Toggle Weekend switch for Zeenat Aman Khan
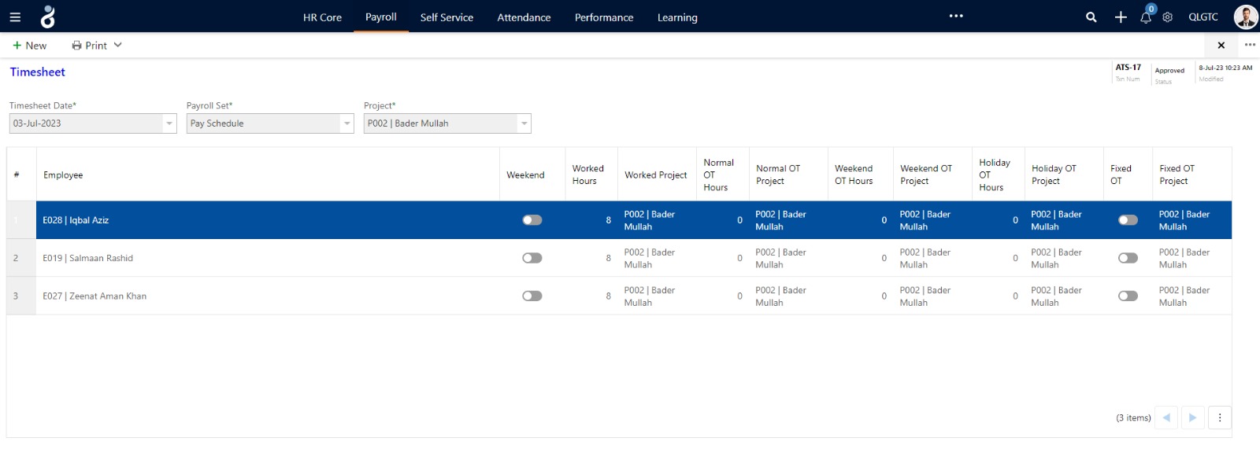 (532, 296)
